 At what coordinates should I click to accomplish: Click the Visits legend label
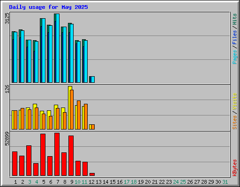point(235,101)
